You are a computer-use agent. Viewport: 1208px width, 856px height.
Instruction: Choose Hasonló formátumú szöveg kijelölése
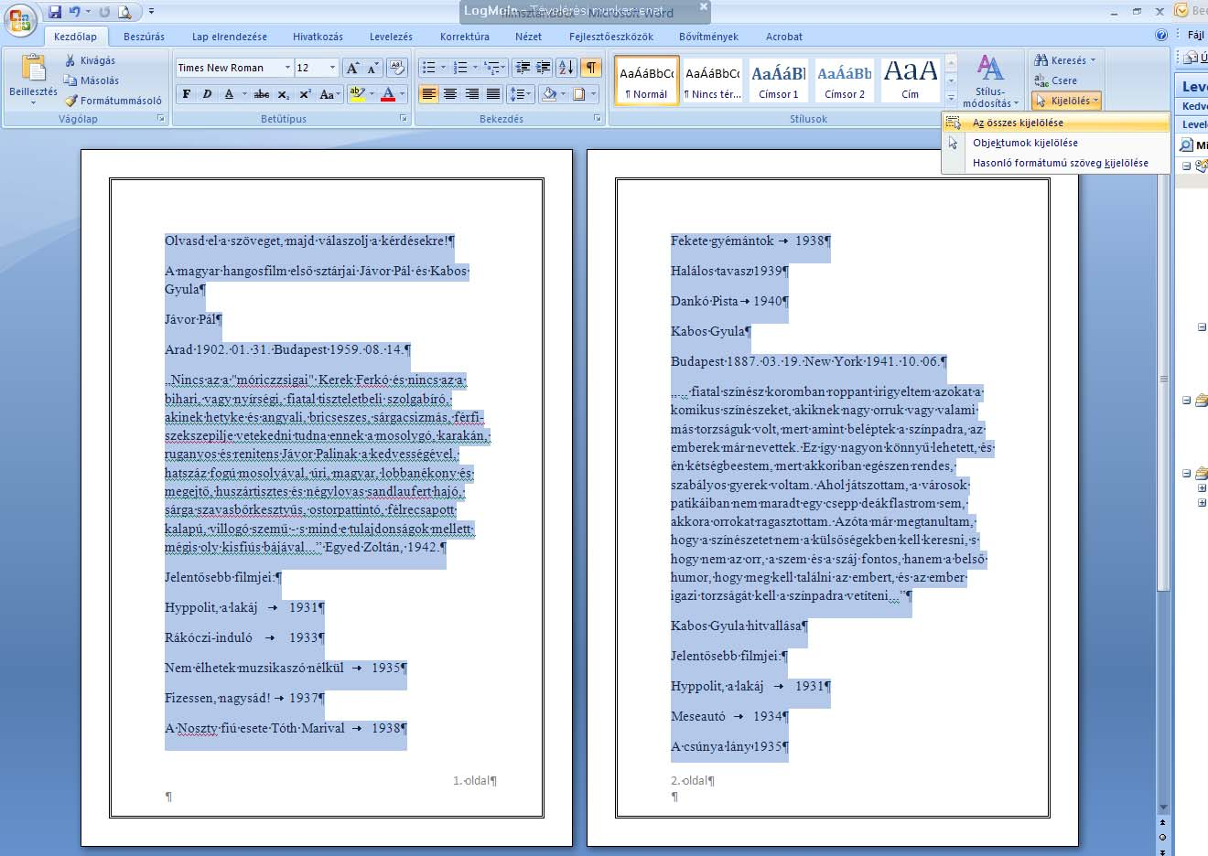pos(1055,163)
